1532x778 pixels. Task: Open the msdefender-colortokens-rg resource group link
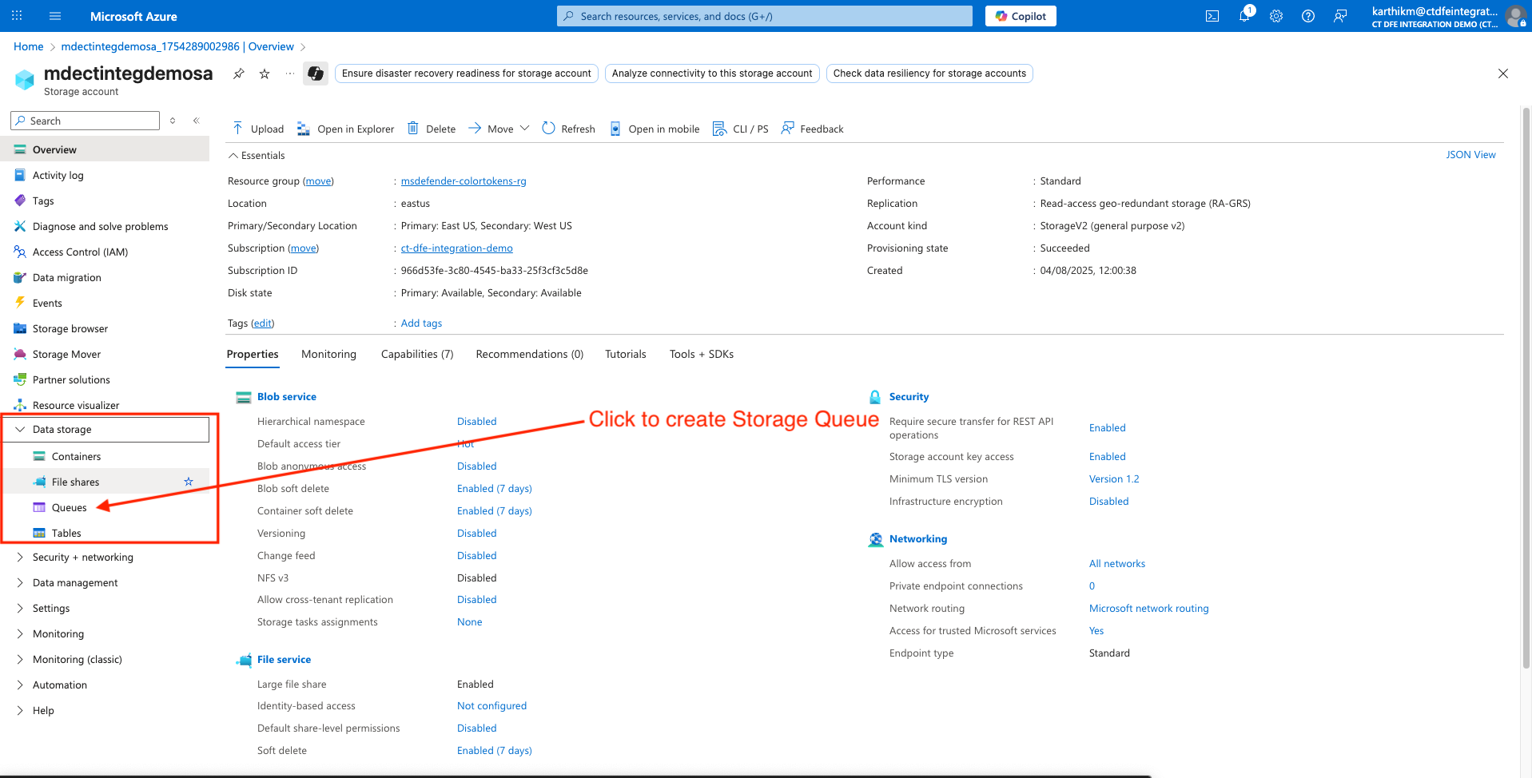pos(464,181)
